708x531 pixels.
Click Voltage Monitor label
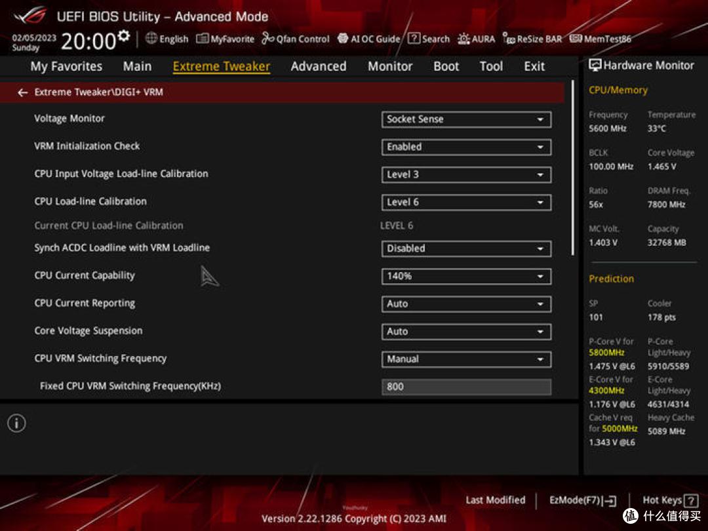pos(69,119)
